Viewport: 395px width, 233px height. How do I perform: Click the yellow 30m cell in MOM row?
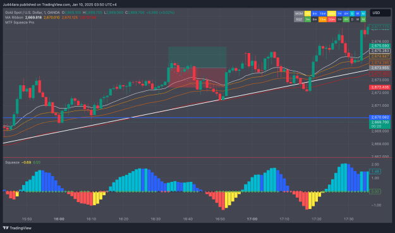pyautogui.click(x=332, y=14)
